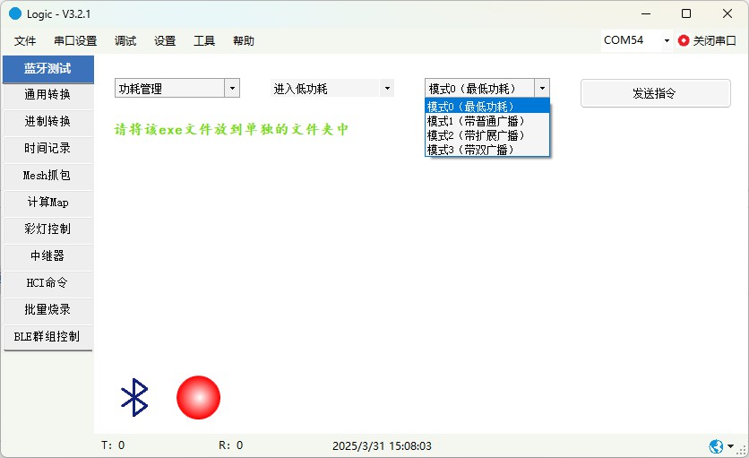Click the Logic app icon in title bar

pos(15,13)
